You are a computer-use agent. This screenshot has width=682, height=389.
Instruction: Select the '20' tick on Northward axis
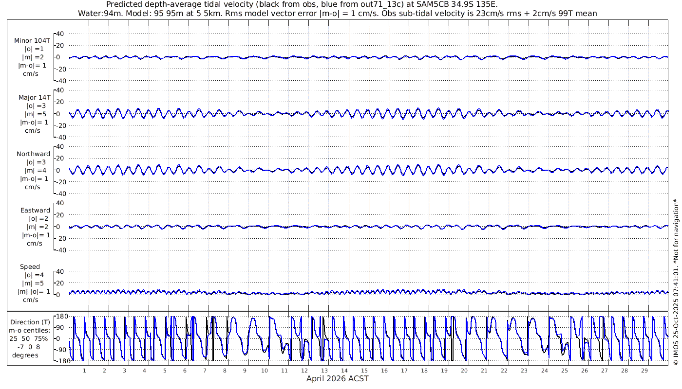(x=61, y=159)
